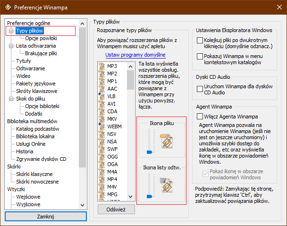Viewport: 287px width, 226px height.
Task: Select Skórki klasyczne in the tree
Action: (x=34, y=174)
